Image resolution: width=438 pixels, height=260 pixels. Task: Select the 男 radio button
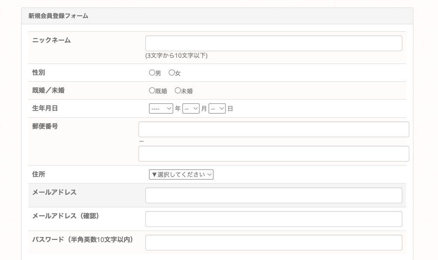[152, 73]
